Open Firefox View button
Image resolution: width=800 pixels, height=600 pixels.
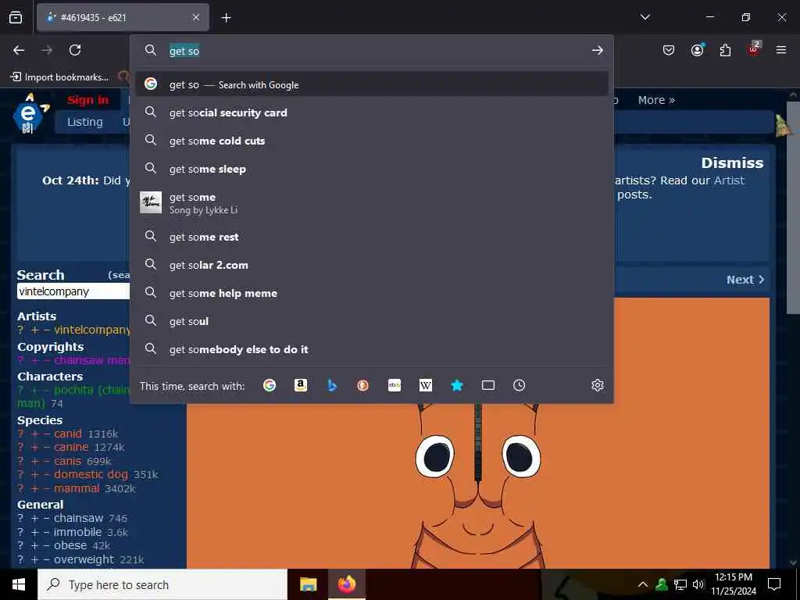(16, 18)
